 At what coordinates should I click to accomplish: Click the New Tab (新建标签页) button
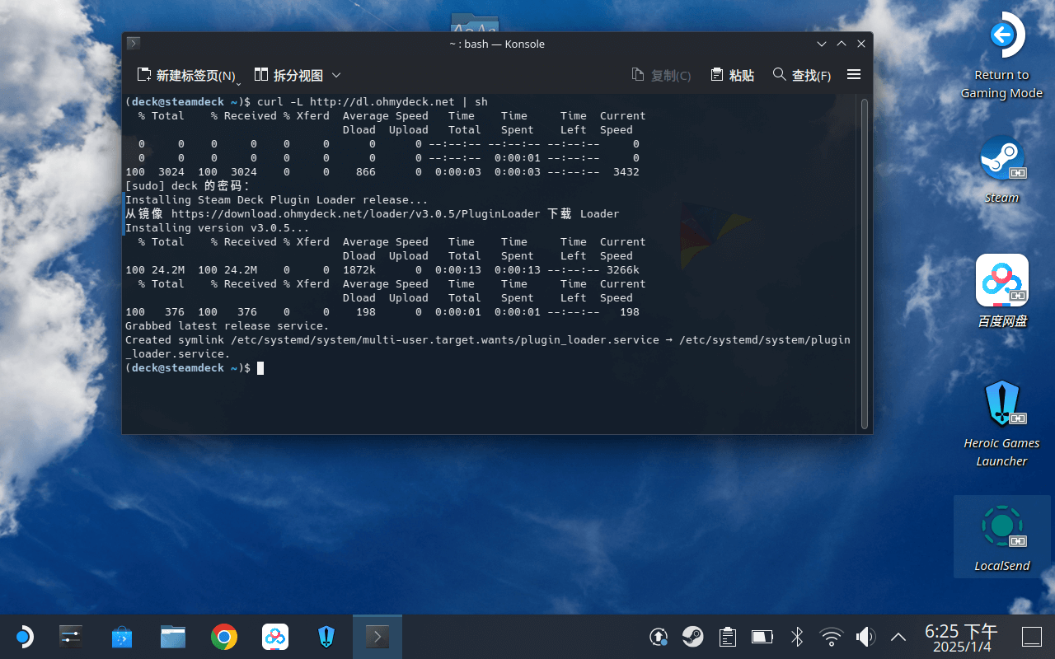click(186, 75)
